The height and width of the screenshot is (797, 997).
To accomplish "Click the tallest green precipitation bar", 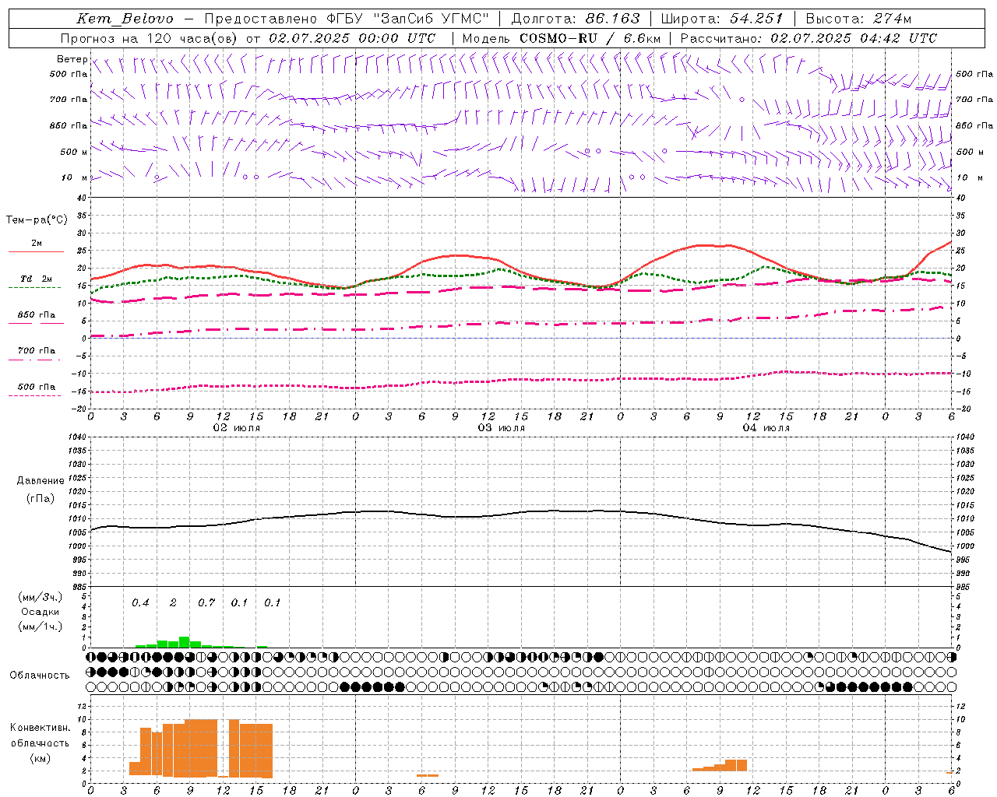I will (185, 642).
